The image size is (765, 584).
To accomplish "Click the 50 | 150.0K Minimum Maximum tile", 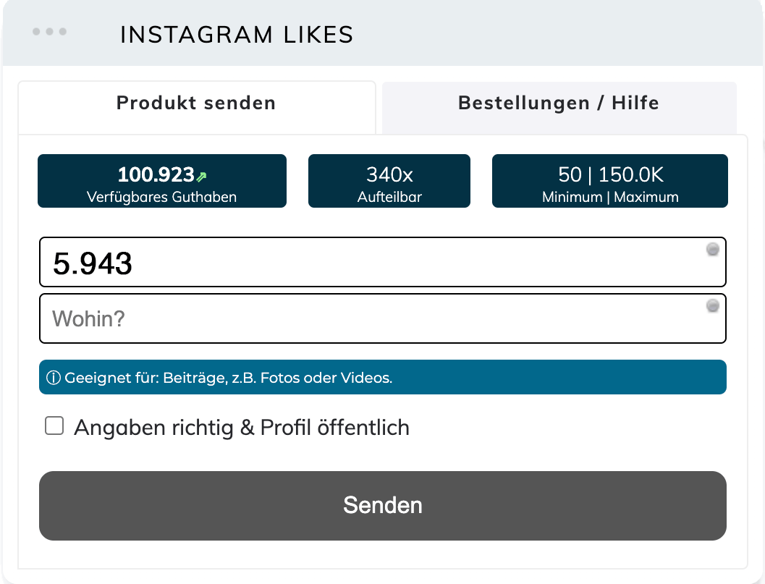I will tap(610, 181).
